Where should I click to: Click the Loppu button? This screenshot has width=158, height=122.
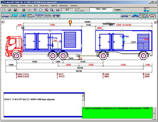click(117, 10)
